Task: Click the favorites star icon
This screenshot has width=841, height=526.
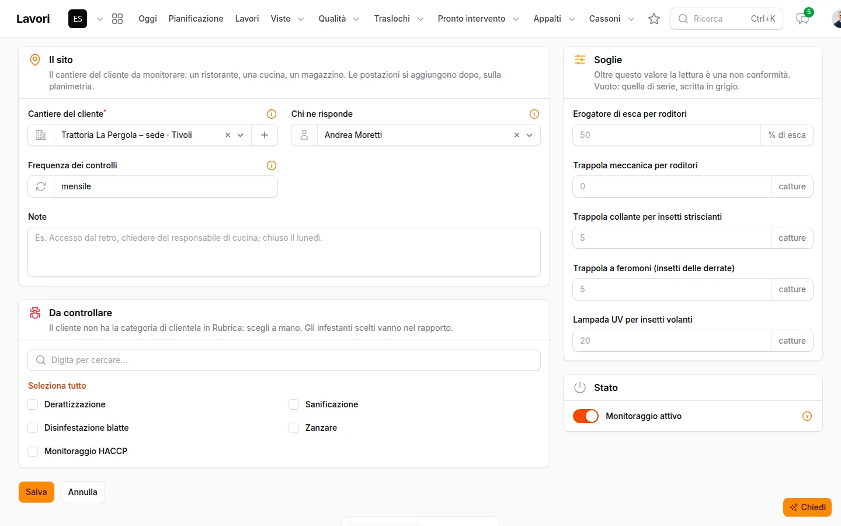Action: [654, 19]
